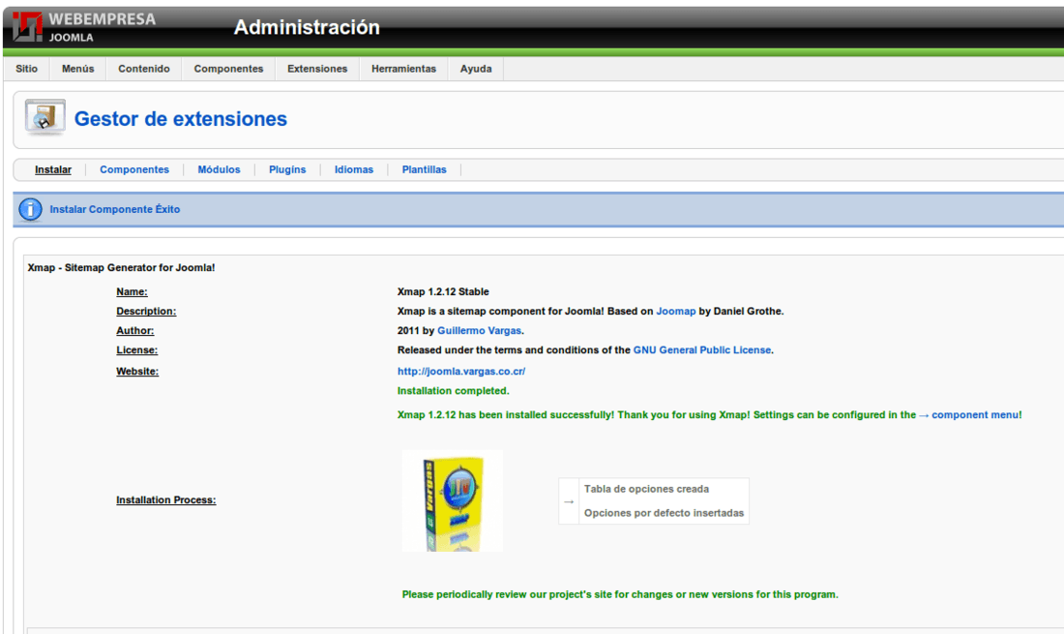1064x634 pixels.
Task: Switch to the Plantillas tab
Action: 424,169
